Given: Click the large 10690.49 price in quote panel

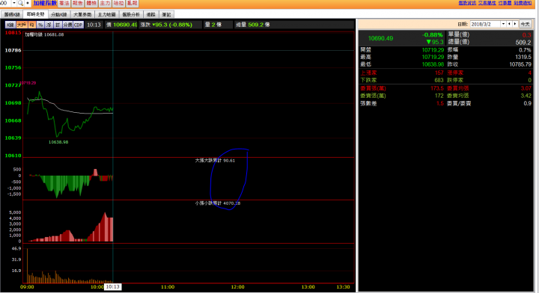Looking at the screenshot, I should pos(380,38).
